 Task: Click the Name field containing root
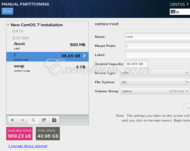(157, 37)
